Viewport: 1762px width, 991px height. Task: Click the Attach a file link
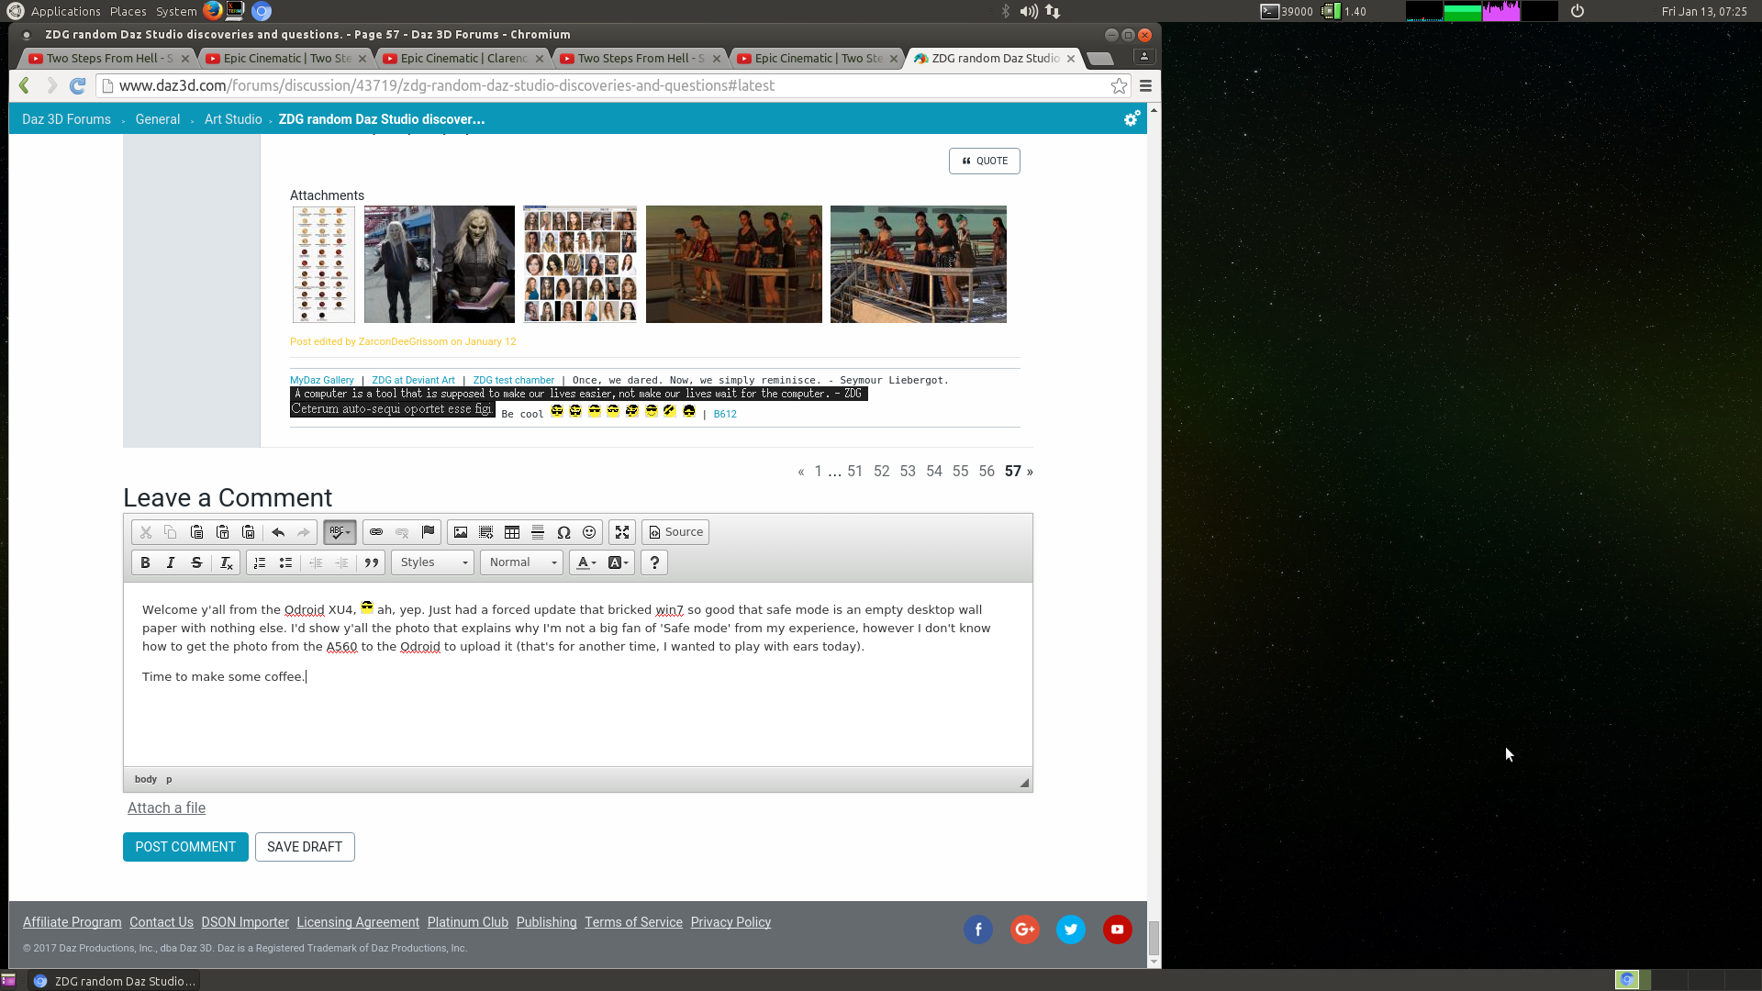(166, 808)
